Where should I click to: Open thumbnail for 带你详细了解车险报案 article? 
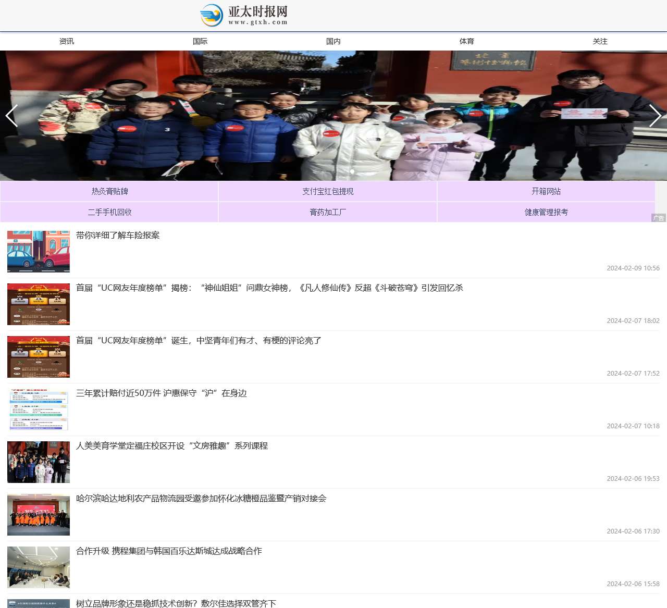(39, 252)
